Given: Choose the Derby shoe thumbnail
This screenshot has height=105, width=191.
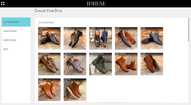Looking at the screenshot, I should 152,38.
